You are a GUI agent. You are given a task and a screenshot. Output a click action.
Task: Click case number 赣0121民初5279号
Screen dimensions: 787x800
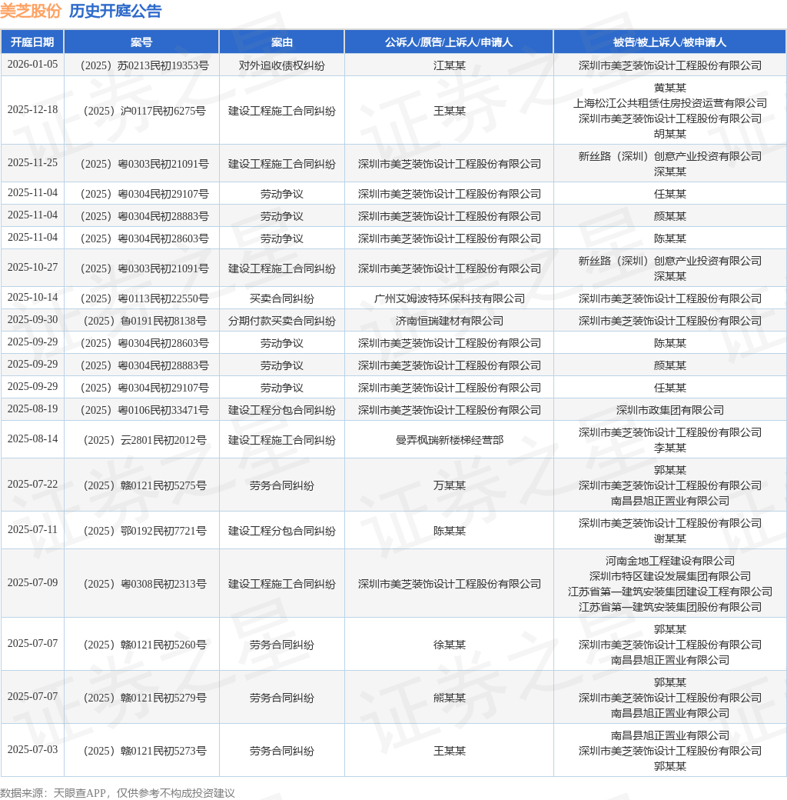[x=144, y=698]
